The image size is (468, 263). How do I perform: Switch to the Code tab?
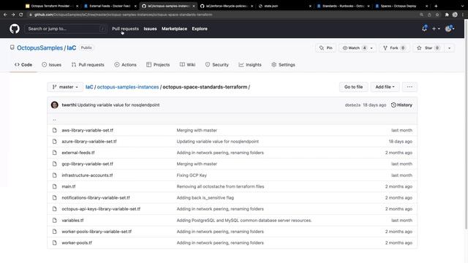point(23,64)
